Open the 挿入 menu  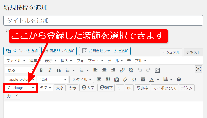(x=66, y=61)
